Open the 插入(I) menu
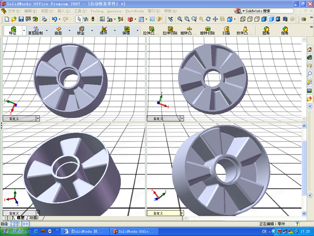This screenshot has width=314, height=236. coord(64,11)
